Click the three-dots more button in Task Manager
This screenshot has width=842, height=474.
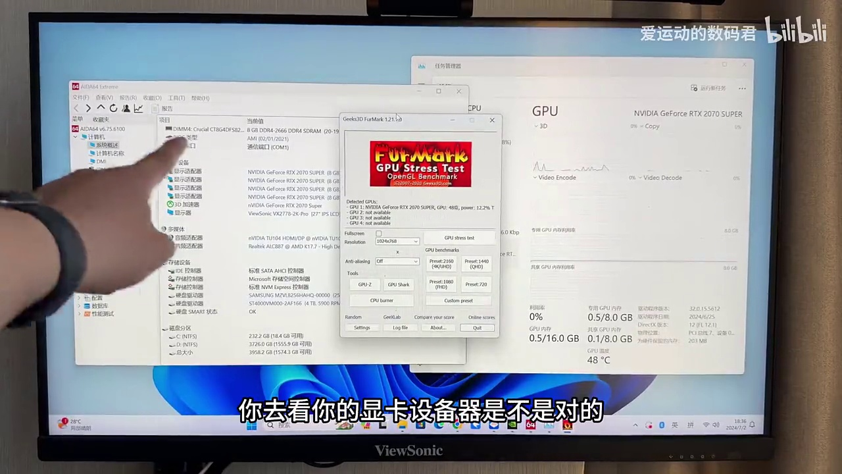coord(742,88)
